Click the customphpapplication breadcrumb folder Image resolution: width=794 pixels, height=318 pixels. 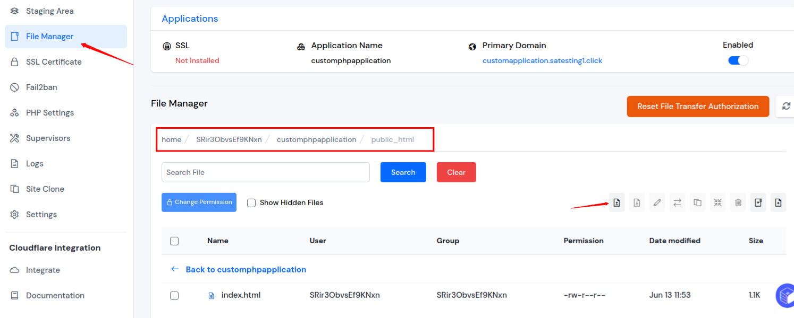point(316,139)
